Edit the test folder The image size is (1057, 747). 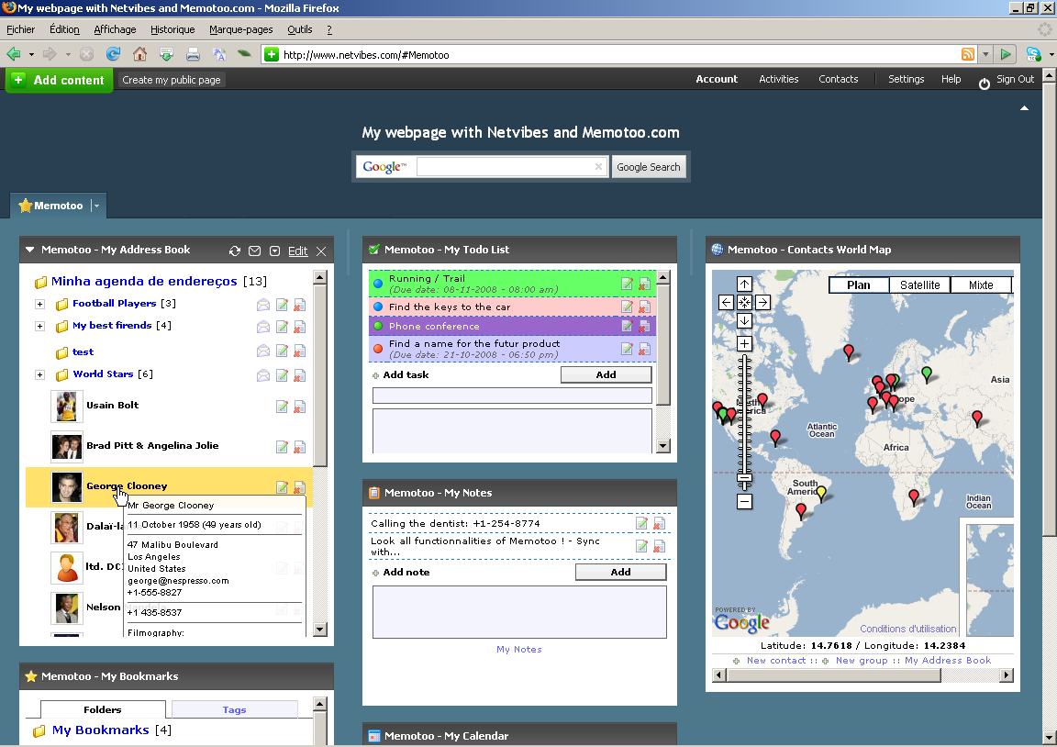pyautogui.click(x=282, y=351)
